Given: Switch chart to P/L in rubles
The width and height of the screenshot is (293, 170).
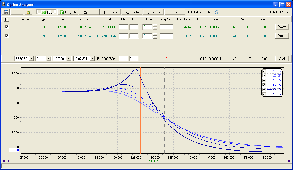Looking at the screenshot, I should click(x=68, y=12).
